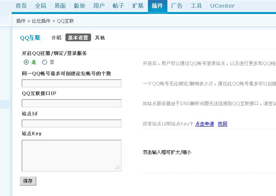Viewport: 276px width, 196px height.
Task: Click the 开启QQ注册/绑定/登录服务 label
Action: (x=54, y=53)
